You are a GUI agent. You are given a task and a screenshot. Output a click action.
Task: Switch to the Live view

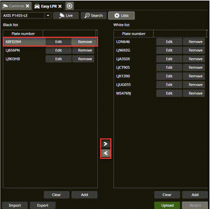pyautogui.click(x=66, y=15)
